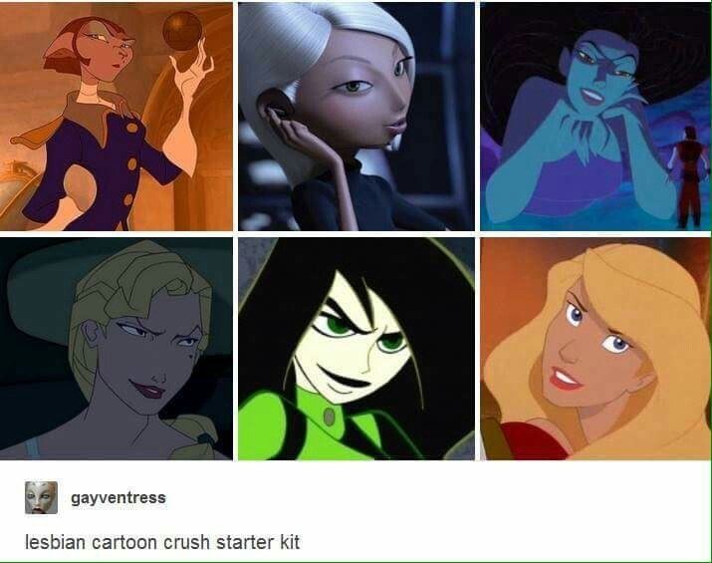Screen dimensions: 712x563
Task: Open the blonde woman in dark hat image
Action: [117, 349]
